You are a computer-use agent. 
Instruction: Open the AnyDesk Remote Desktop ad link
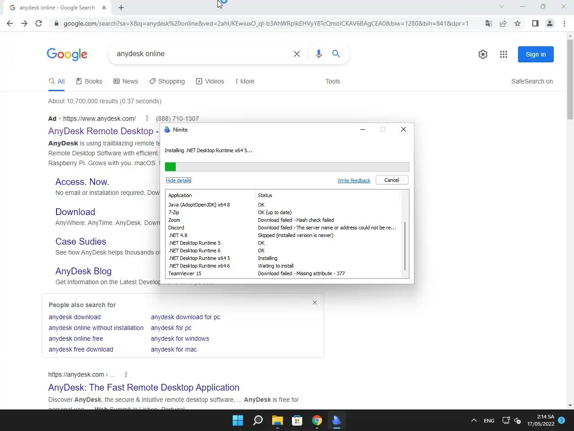tap(104, 131)
